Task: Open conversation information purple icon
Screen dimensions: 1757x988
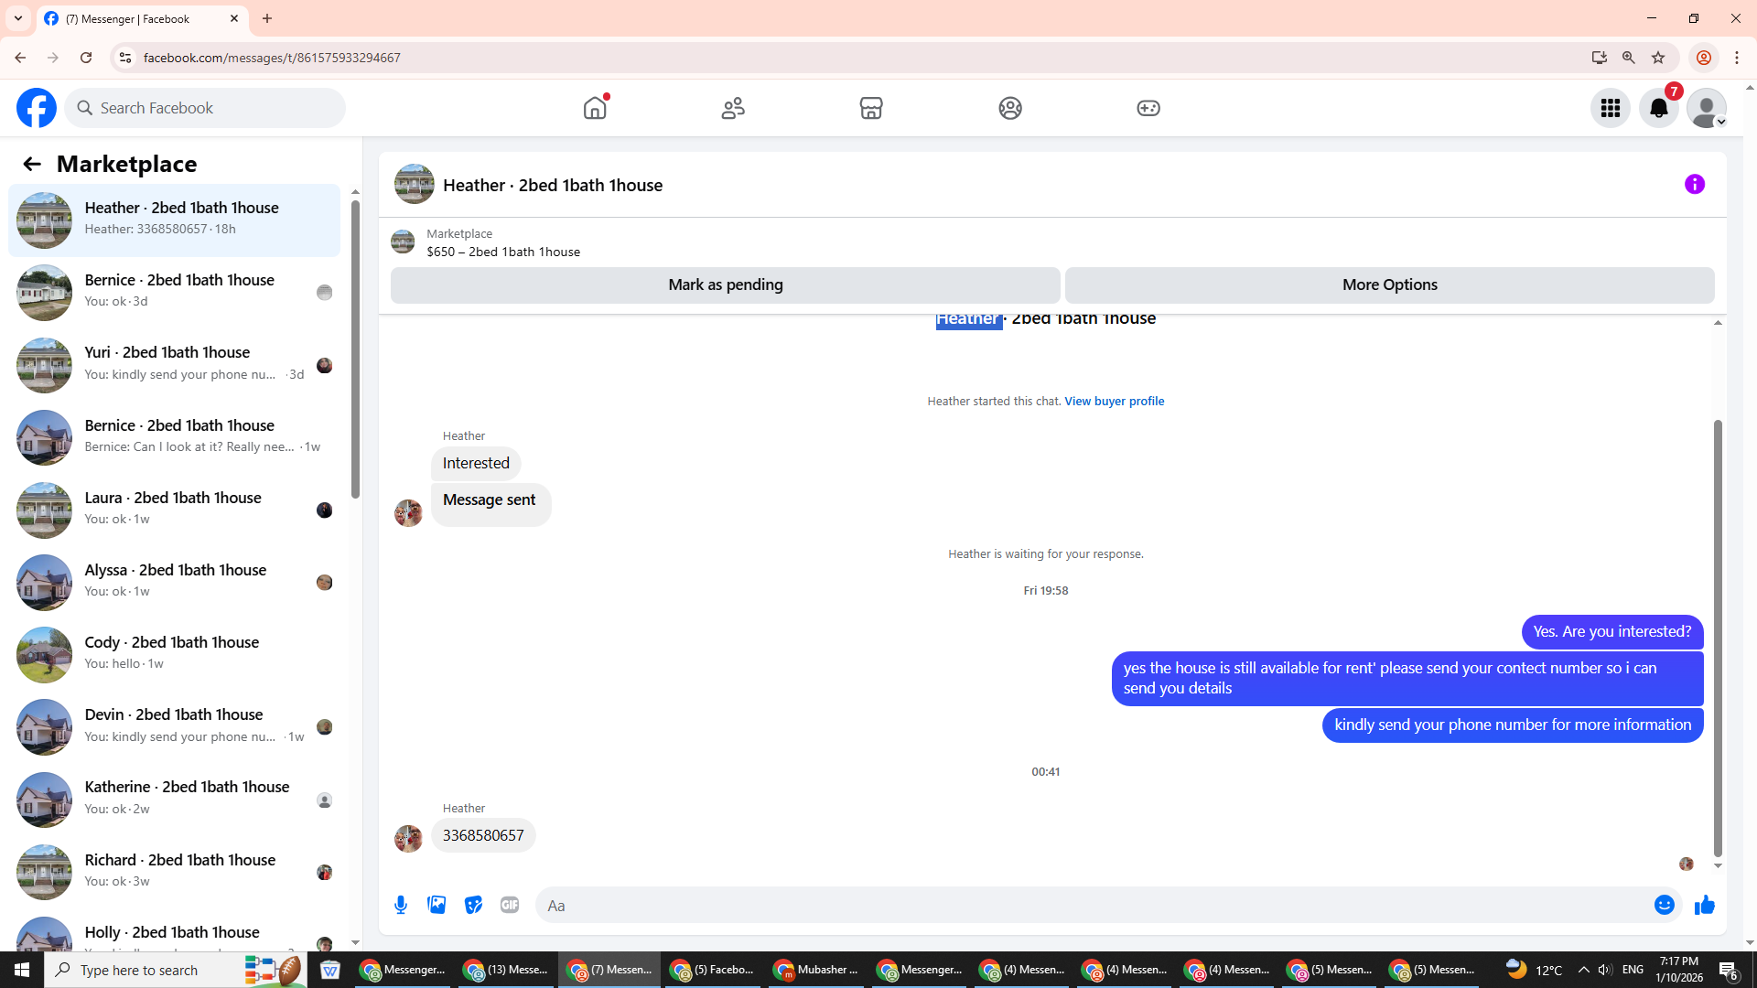Action: coord(1694,185)
